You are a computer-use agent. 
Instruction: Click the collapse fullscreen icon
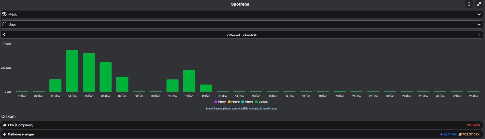point(479,4)
